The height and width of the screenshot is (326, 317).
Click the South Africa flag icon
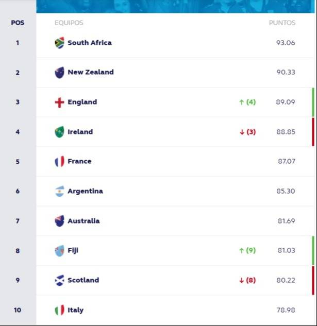(x=59, y=43)
